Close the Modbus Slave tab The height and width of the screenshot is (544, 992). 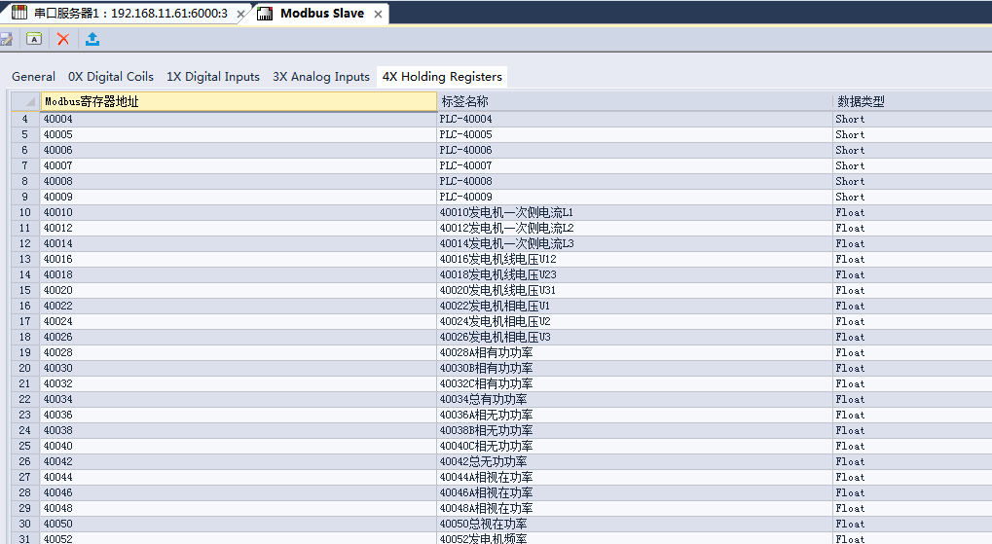(378, 14)
